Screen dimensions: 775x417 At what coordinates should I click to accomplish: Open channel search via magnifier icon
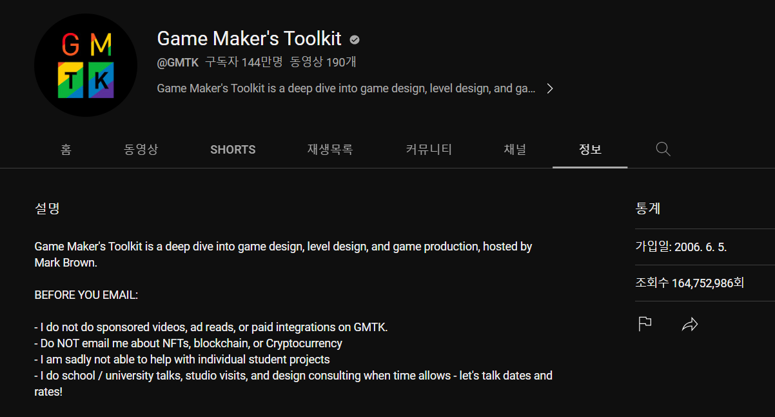coord(663,149)
